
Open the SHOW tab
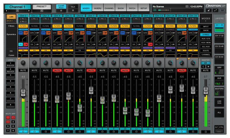coord(121,8)
